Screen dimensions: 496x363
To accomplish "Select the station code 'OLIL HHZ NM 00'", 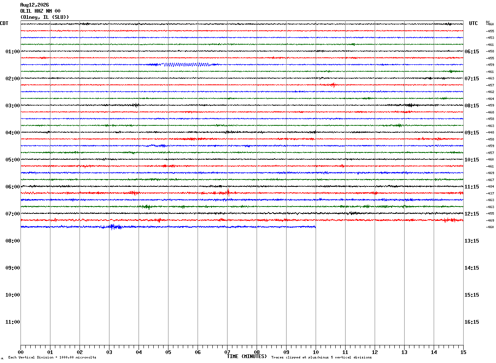I will 40,11.
